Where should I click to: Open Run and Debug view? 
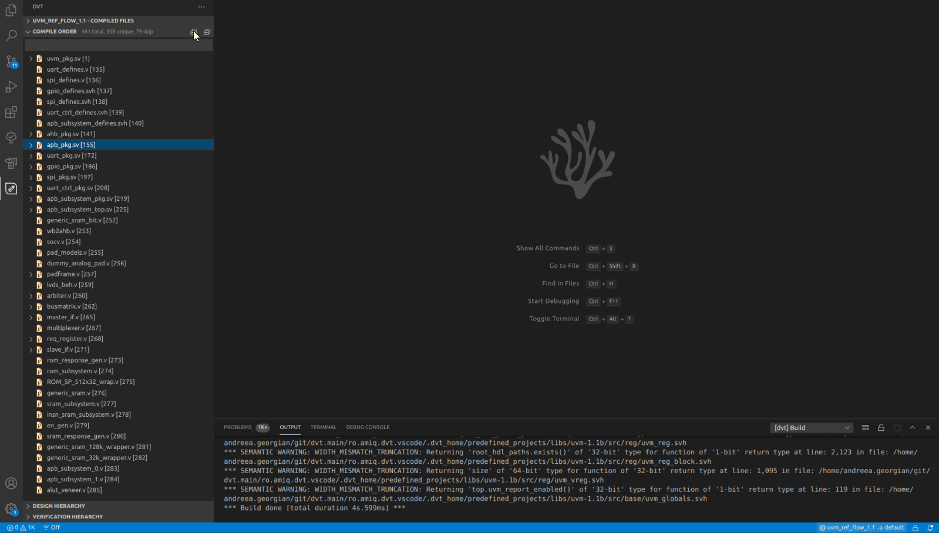coord(11,87)
